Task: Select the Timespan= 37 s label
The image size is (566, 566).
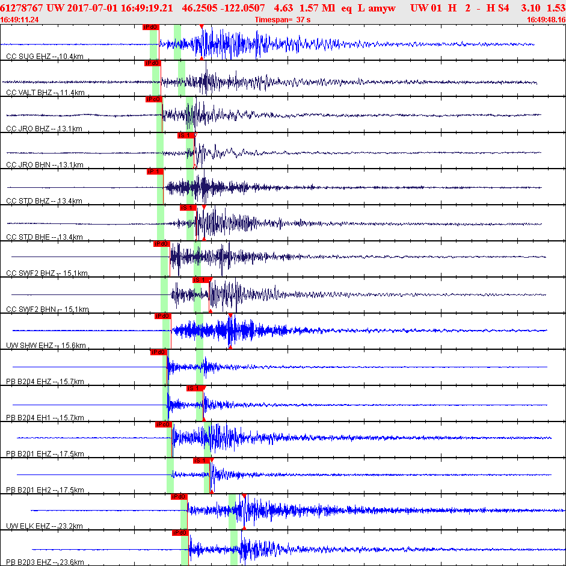Action: [283, 20]
